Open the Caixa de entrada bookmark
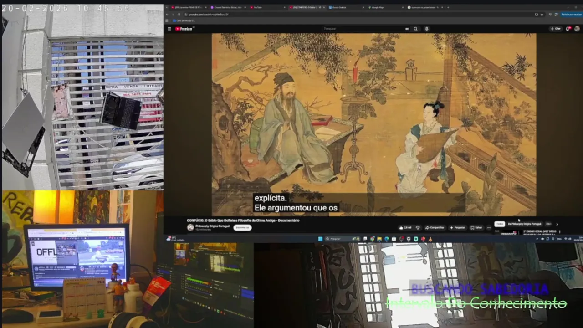The width and height of the screenshot is (583, 328). pos(184,20)
